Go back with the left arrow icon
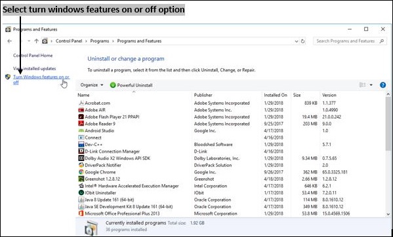Viewport: 393px width, 237px height. pyautogui.click(x=10, y=41)
